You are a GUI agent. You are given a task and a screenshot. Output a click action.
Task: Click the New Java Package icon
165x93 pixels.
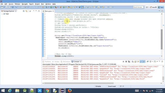61,7
